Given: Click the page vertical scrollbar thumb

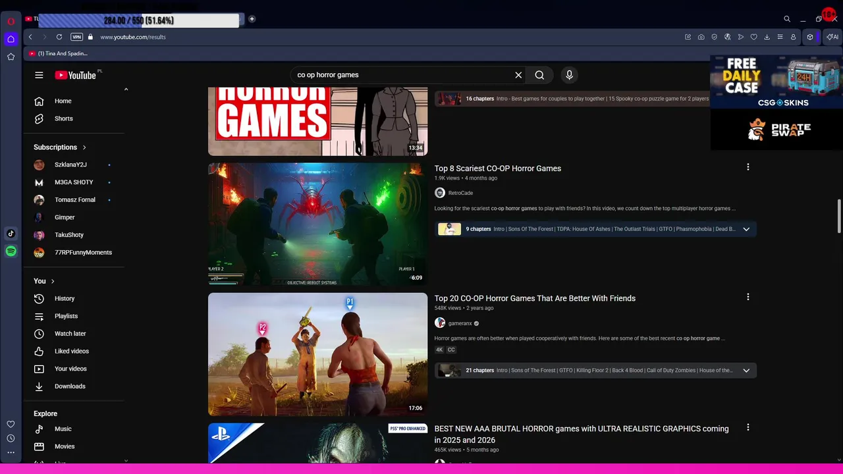Looking at the screenshot, I should click(x=839, y=216).
